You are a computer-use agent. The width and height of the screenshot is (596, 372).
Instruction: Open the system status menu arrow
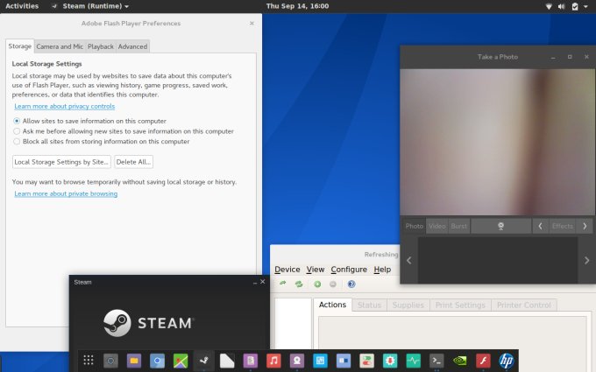(x=585, y=6)
